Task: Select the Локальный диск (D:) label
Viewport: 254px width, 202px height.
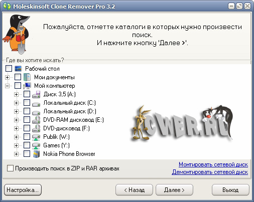Action: coord(70,111)
